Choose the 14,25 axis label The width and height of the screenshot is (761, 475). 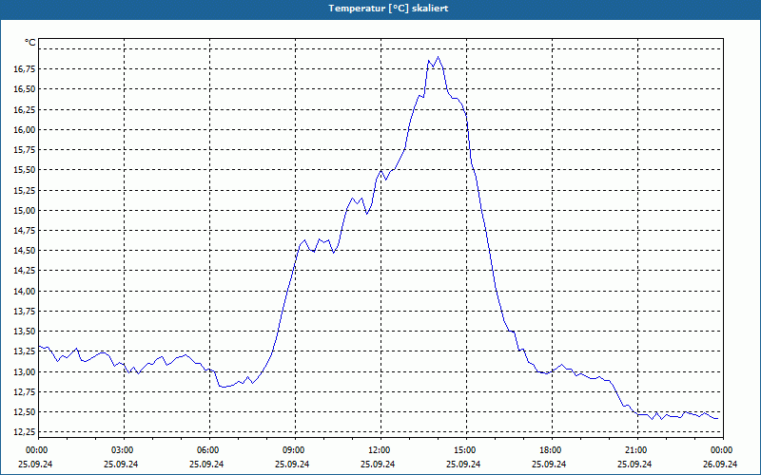(x=25, y=271)
